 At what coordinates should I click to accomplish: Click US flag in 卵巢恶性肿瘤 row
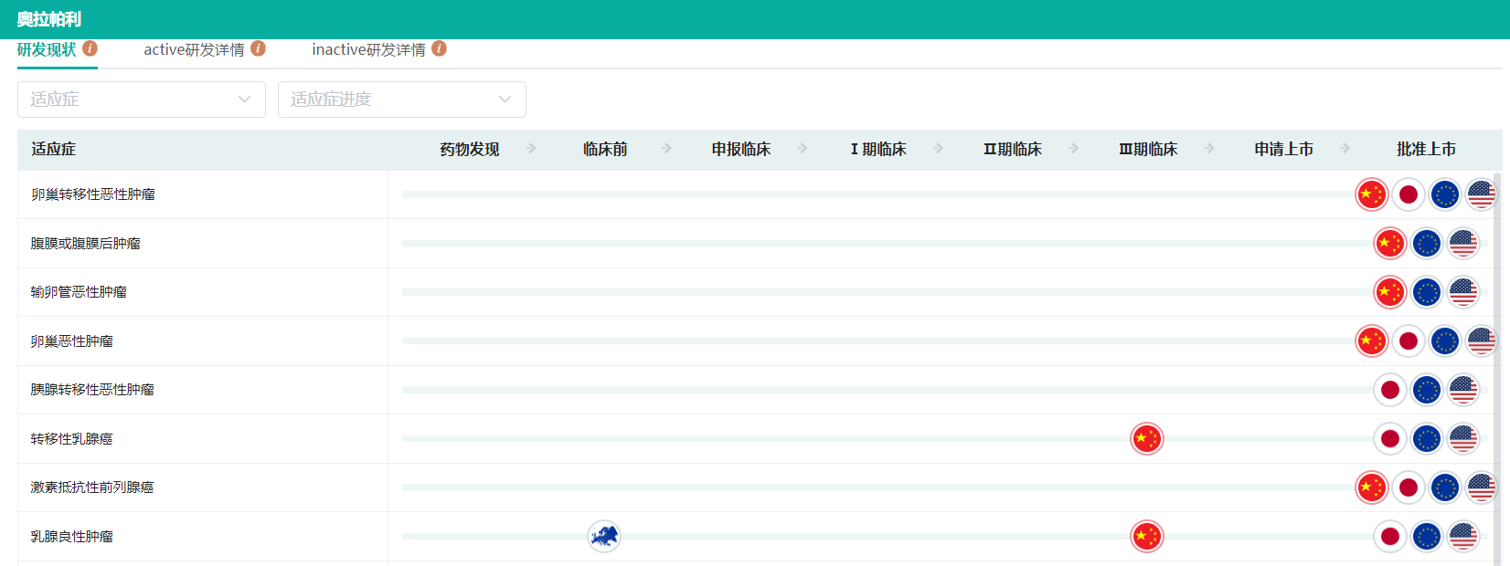[x=1482, y=341]
